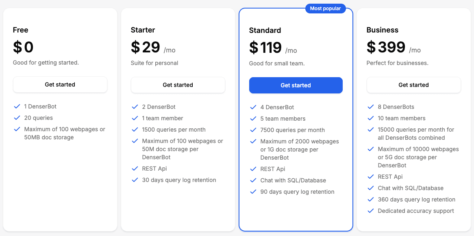Click the checkmark beside 'Chat with SQL/Database' in Standard
Image resolution: width=474 pixels, height=236 pixels.
point(253,180)
